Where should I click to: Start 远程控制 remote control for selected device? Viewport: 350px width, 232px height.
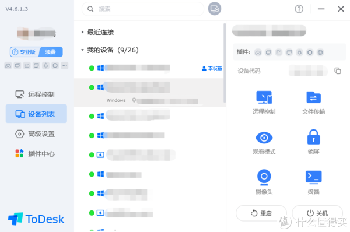pyautogui.click(x=264, y=103)
